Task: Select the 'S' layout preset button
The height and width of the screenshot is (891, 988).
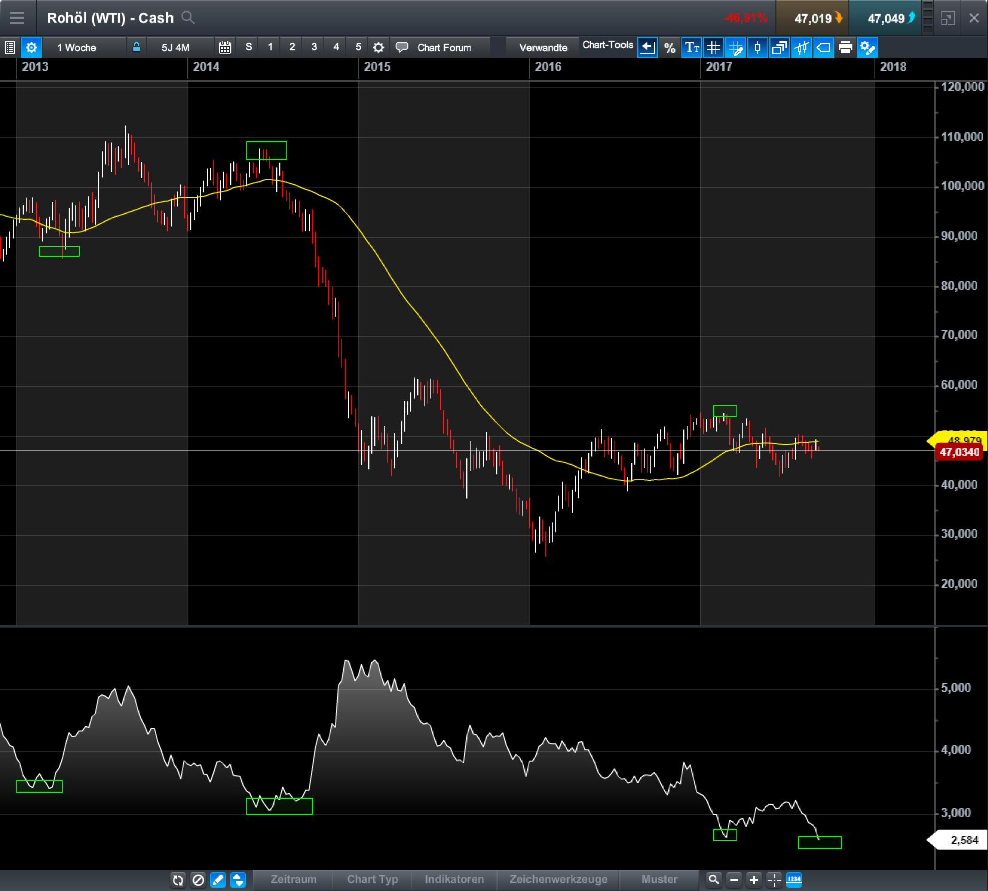Action: click(249, 47)
